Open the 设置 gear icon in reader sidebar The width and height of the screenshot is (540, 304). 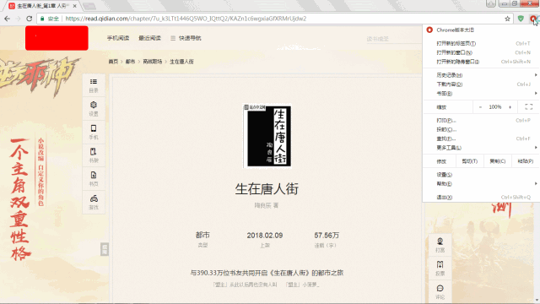pos(94,109)
